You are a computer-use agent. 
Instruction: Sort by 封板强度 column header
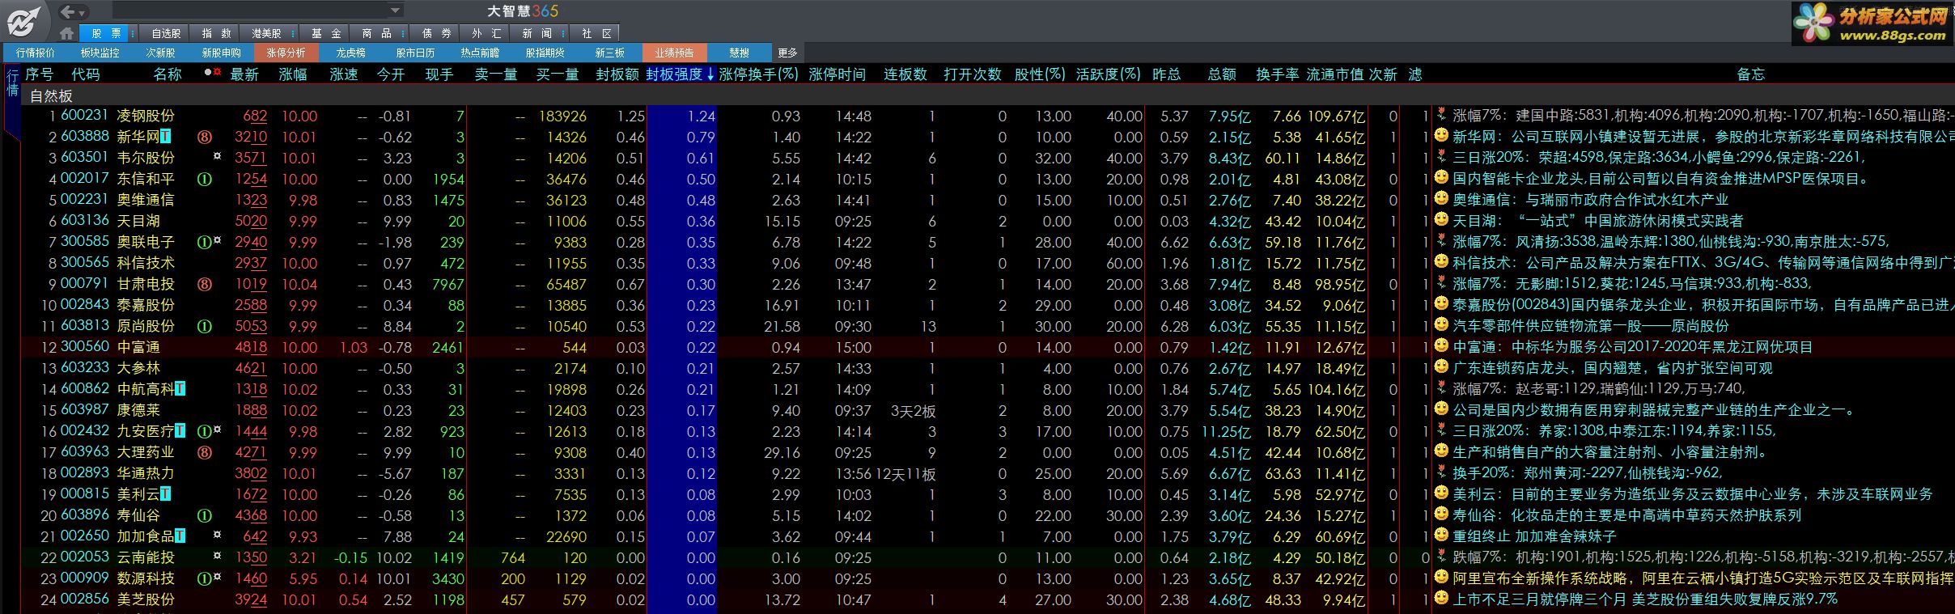click(x=680, y=74)
